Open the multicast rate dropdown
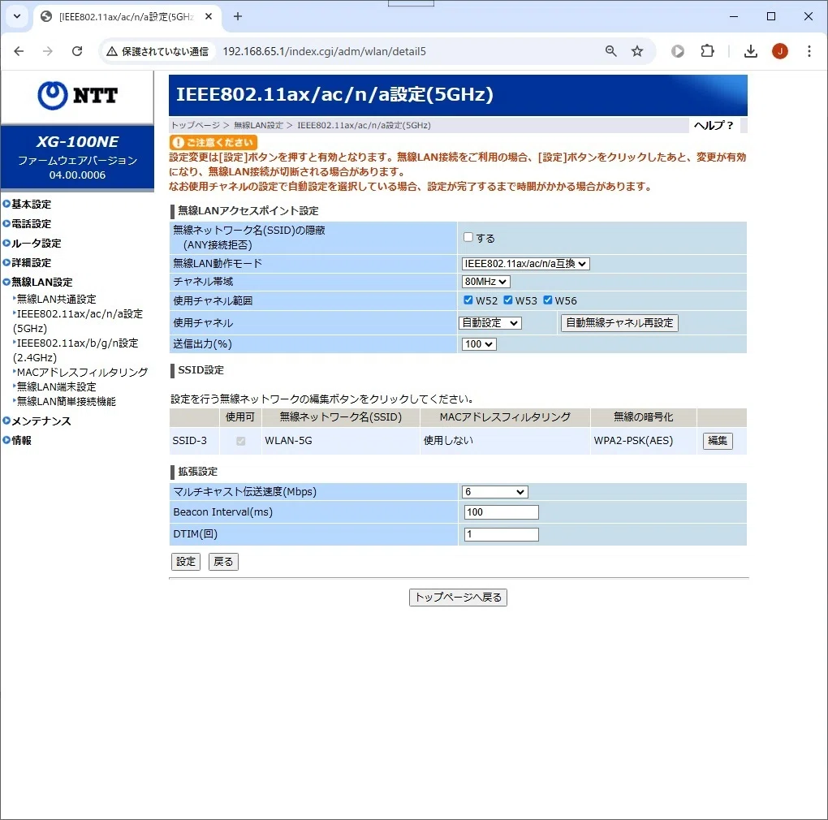The height and width of the screenshot is (820, 828). [x=495, y=491]
